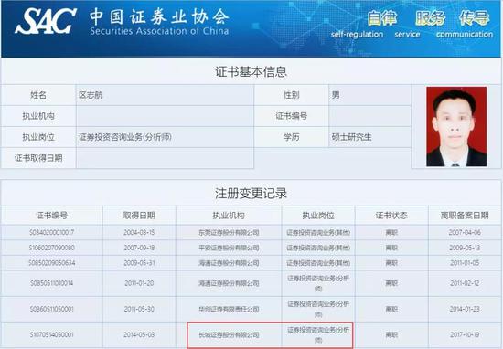503x349 pixels.
Task: Click the empty 执业机构 value field in basic info
Action: (x=165, y=116)
